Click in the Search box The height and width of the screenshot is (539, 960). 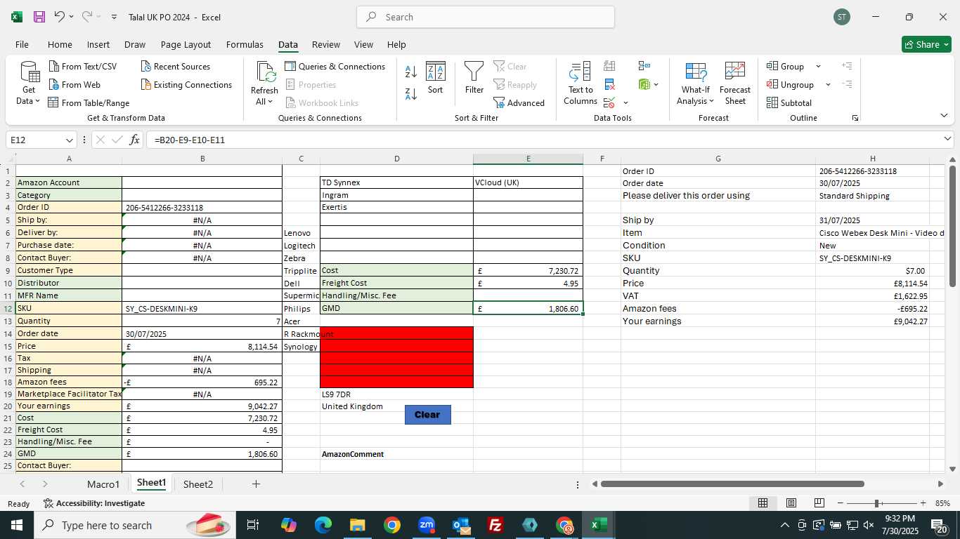click(x=486, y=17)
